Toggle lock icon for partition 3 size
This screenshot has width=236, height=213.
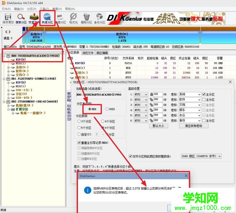151,105
